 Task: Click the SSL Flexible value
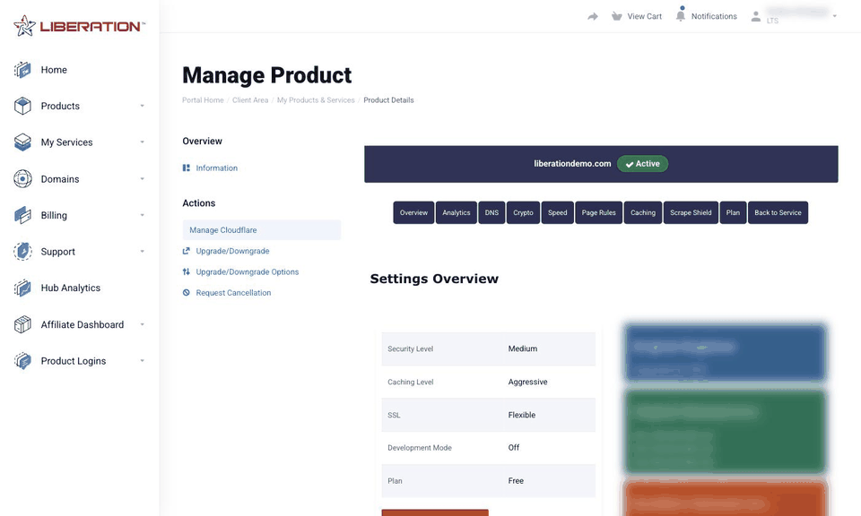click(x=521, y=415)
